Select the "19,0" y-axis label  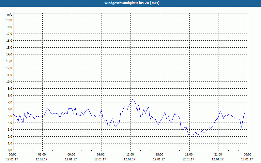point(9,20)
